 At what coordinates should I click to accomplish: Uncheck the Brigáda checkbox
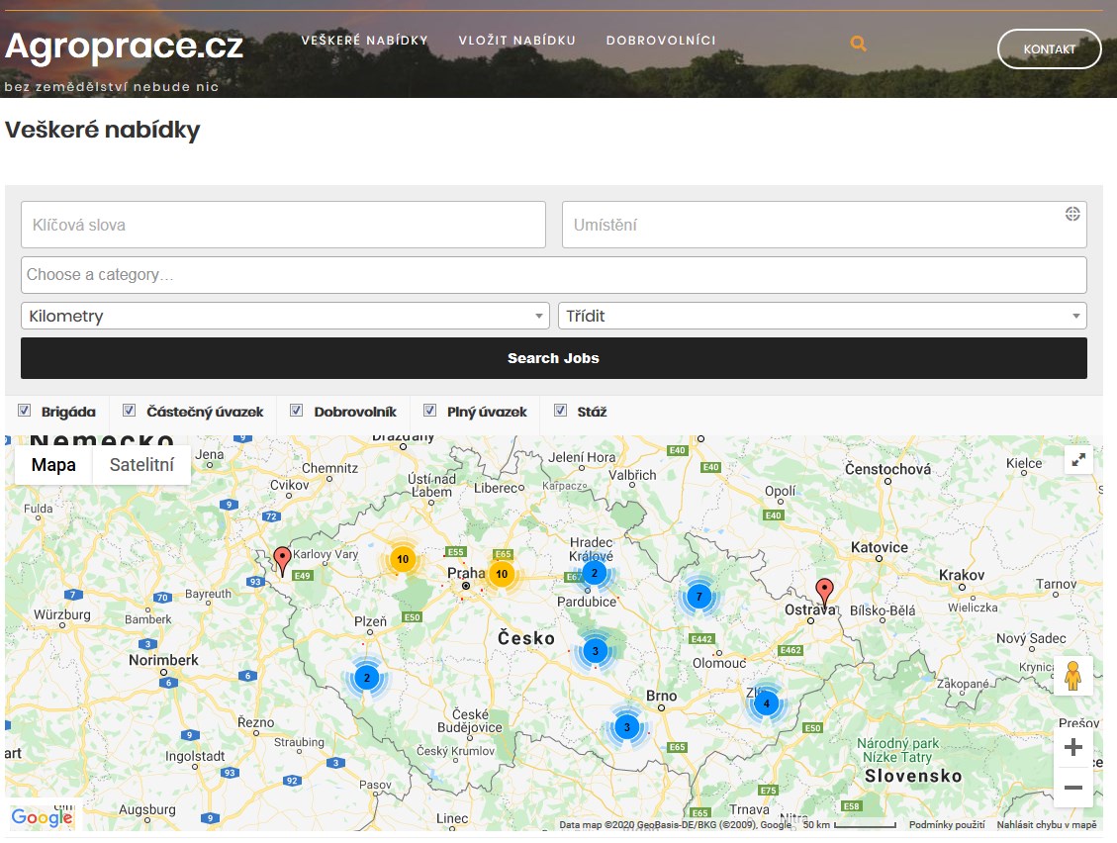tap(25, 411)
